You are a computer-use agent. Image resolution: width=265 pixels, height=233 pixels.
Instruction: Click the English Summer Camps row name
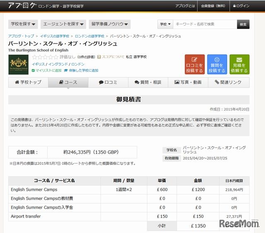[34, 190]
